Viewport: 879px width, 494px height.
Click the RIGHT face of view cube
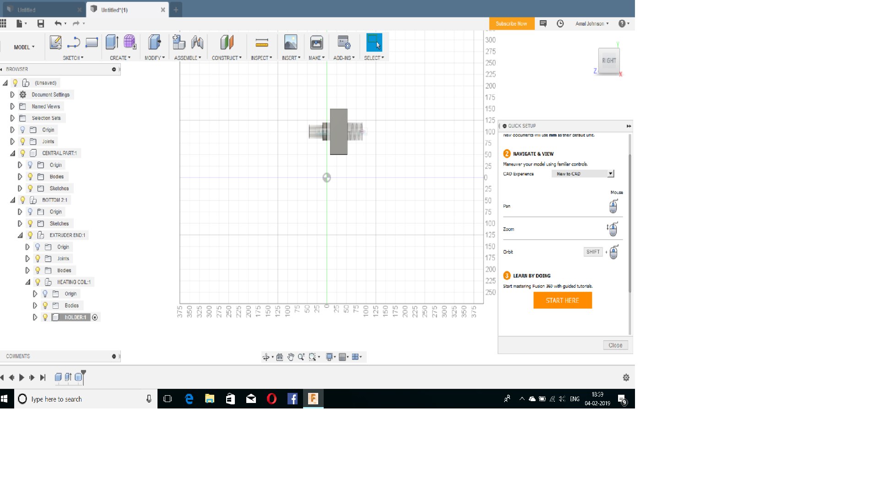pyautogui.click(x=608, y=60)
